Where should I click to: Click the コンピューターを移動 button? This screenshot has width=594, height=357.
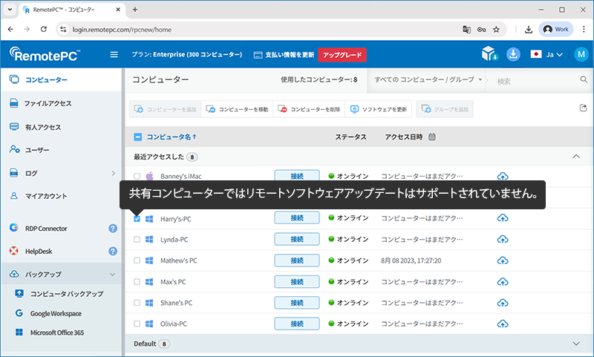pos(237,109)
